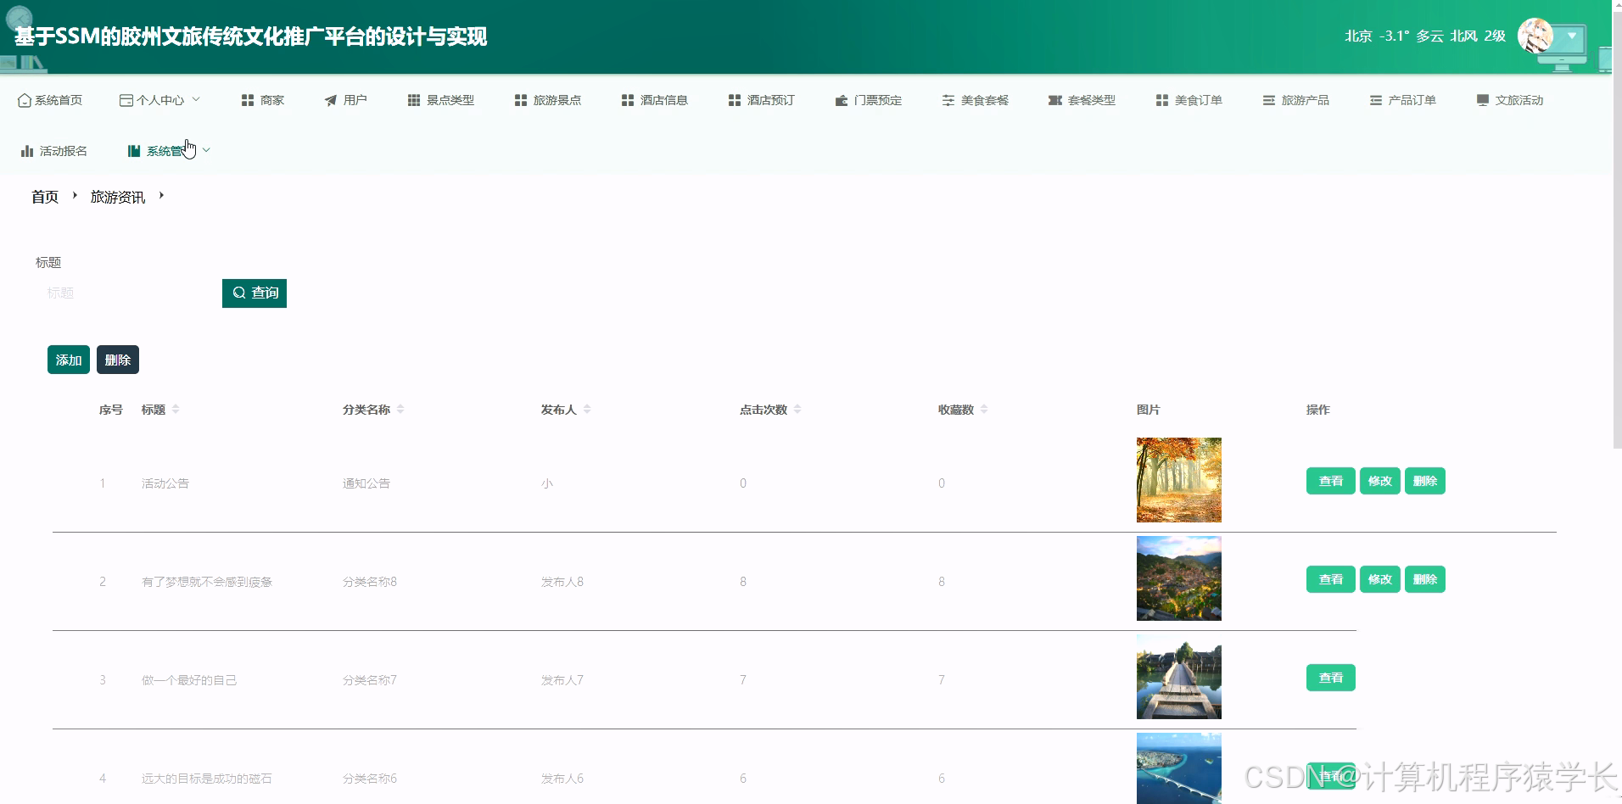
Task: Select the 门票预定 ticket icon
Action: point(841,99)
